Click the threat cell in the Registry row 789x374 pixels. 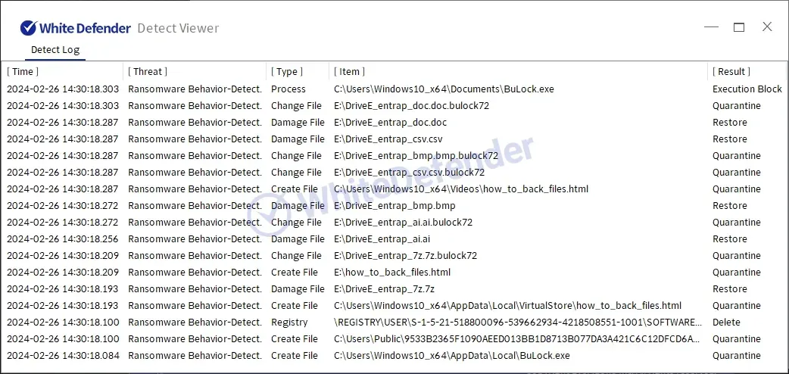coord(195,322)
